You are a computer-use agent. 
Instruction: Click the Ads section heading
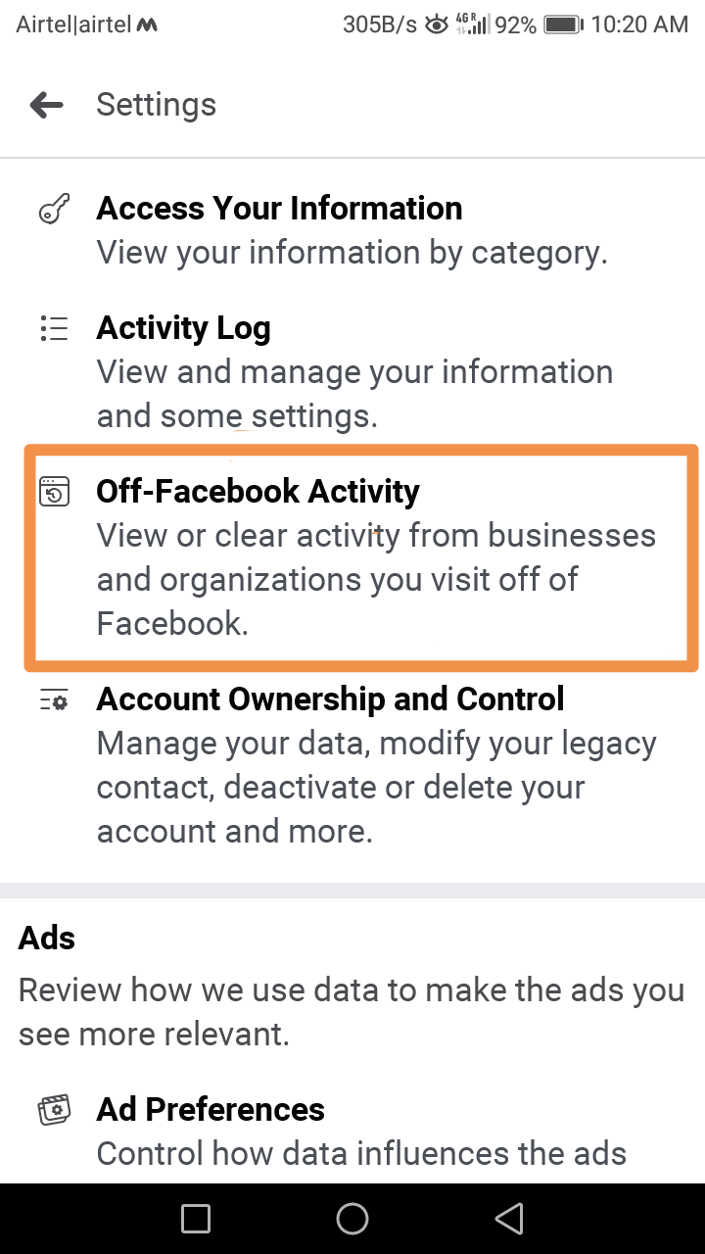coord(45,937)
